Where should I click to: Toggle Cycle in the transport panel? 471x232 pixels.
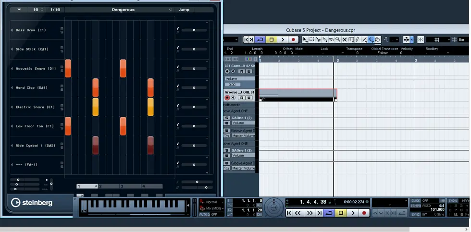[x=329, y=213]
